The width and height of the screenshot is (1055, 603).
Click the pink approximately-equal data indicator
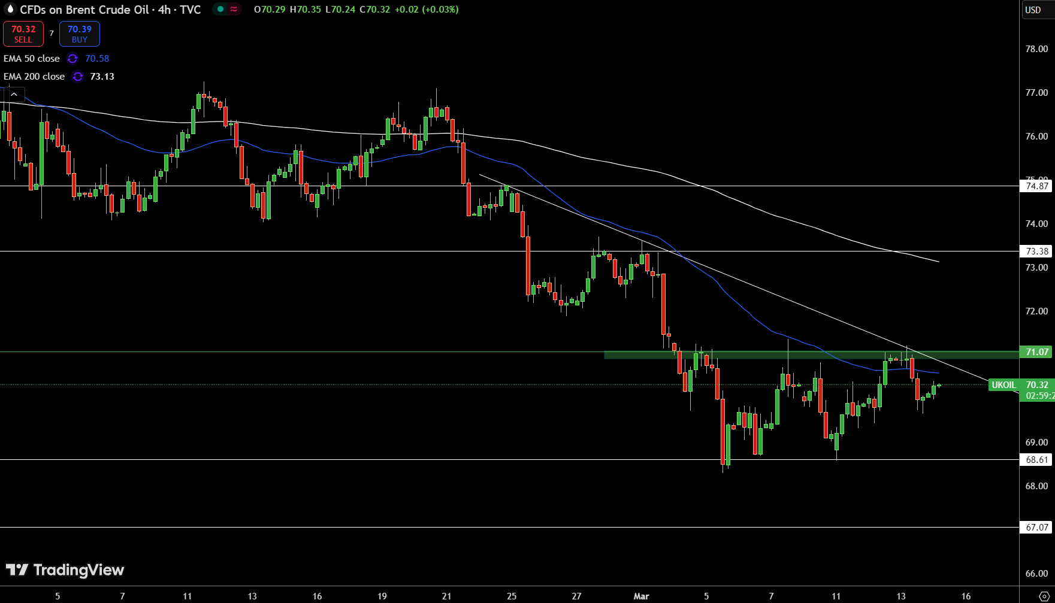pyautogui.click(x=234, y=10)
